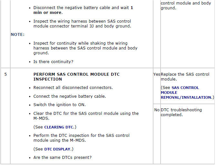The image size is (216, 165).
Task: Click 'Inspect the wiring harness between SAS' bullet
Action: 82,24
